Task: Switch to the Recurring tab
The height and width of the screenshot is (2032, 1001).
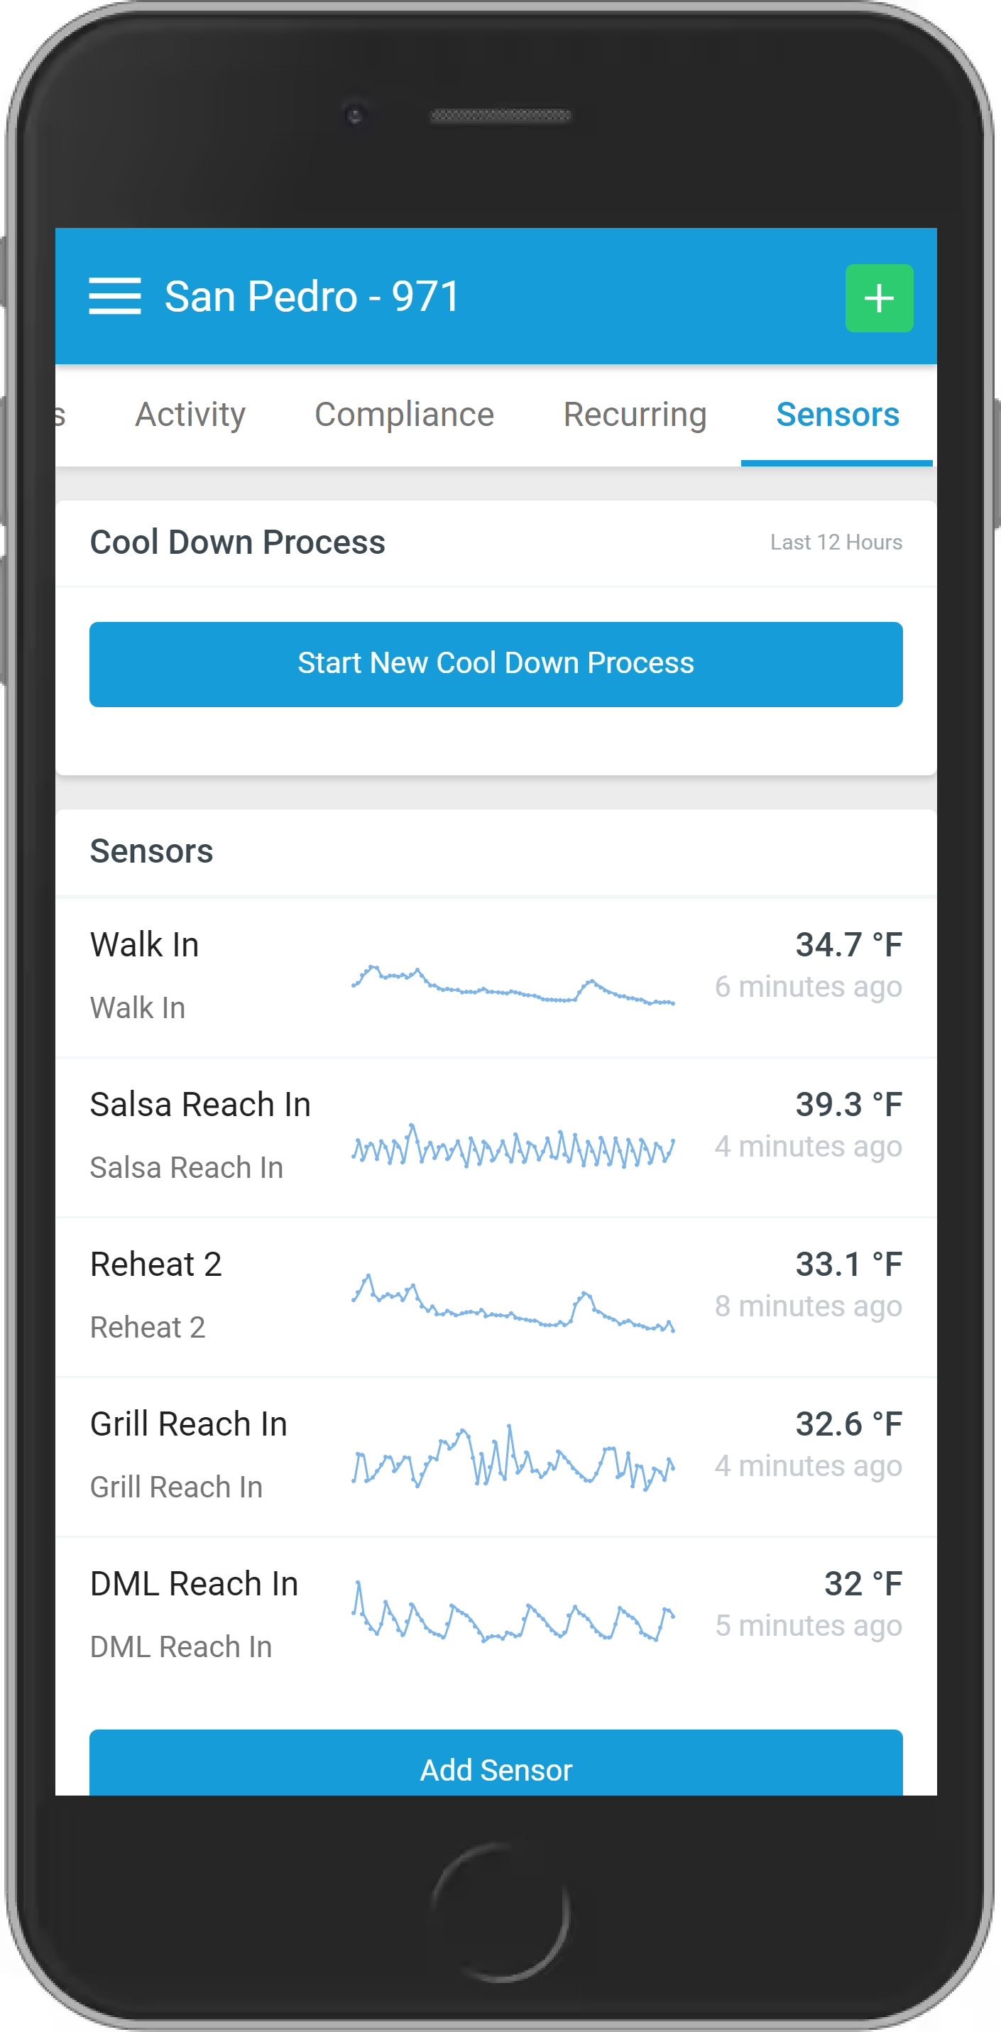Action: (x=634, y=414)
